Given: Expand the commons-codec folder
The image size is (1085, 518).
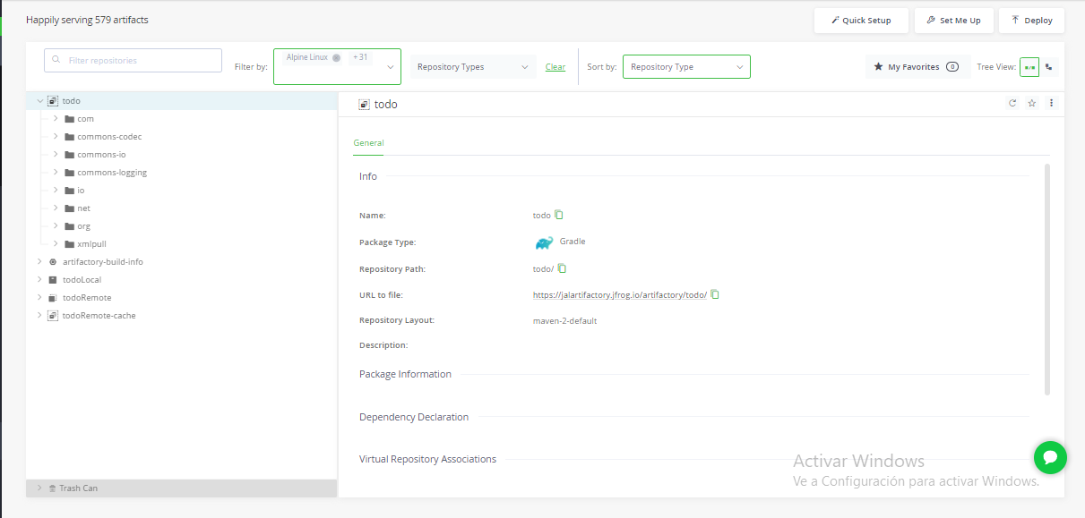Looking at the screenshot, I should click(x=56, y=137).
